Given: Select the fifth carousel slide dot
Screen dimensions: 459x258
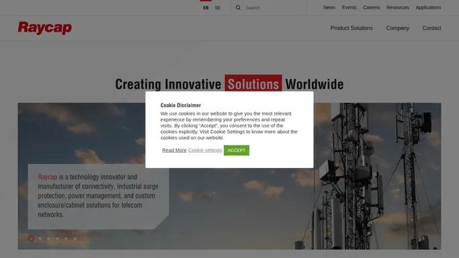Looking at the screenshot, I should (67, 239).
